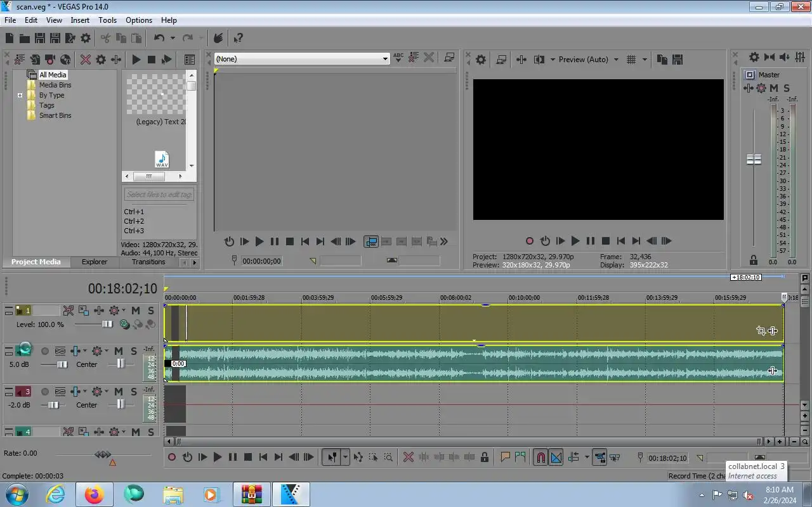The image size is (812, 507).
Task: Click the Undo arrow icon
Action: tap(159, 38)
